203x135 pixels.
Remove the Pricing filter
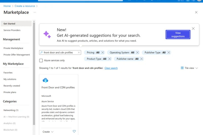tap(103, 52)
